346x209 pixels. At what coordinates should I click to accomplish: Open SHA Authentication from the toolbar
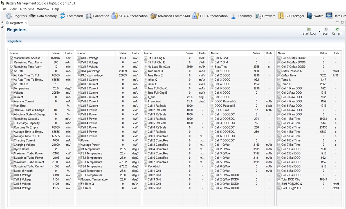pyautogui.click(x=129, y=16)
